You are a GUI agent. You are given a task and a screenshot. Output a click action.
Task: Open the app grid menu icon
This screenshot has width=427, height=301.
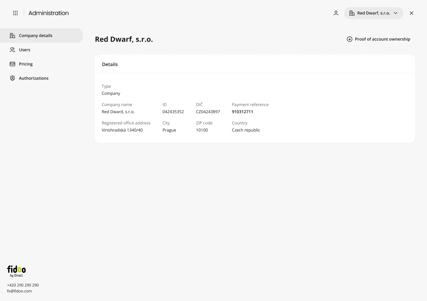click(15, 13)
